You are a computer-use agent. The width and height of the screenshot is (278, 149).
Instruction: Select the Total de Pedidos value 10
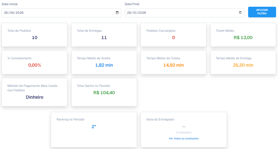[x=35, y=37]
